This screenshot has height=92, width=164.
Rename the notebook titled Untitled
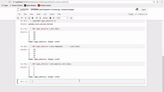click(34, 9)
